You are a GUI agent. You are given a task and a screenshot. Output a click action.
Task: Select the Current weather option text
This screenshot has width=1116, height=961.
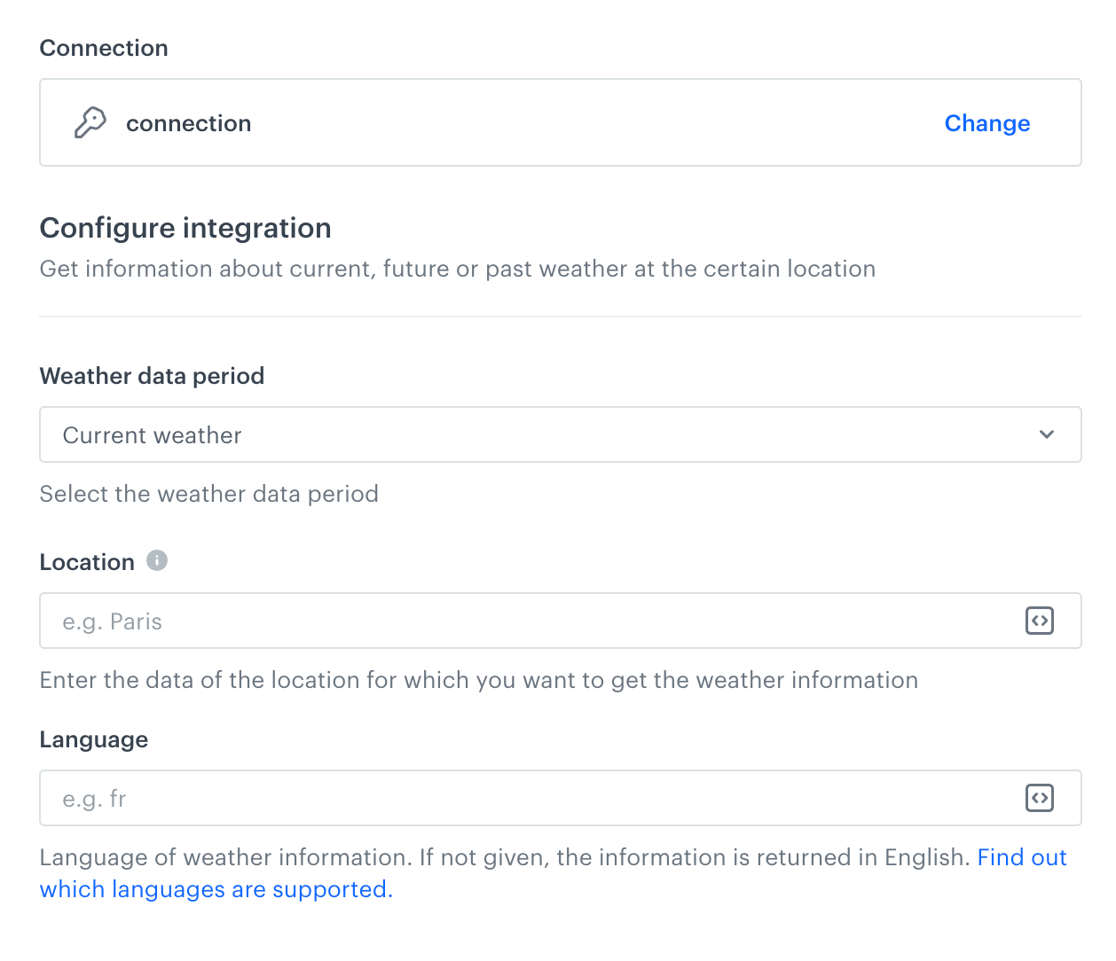[x=152, y=434]
